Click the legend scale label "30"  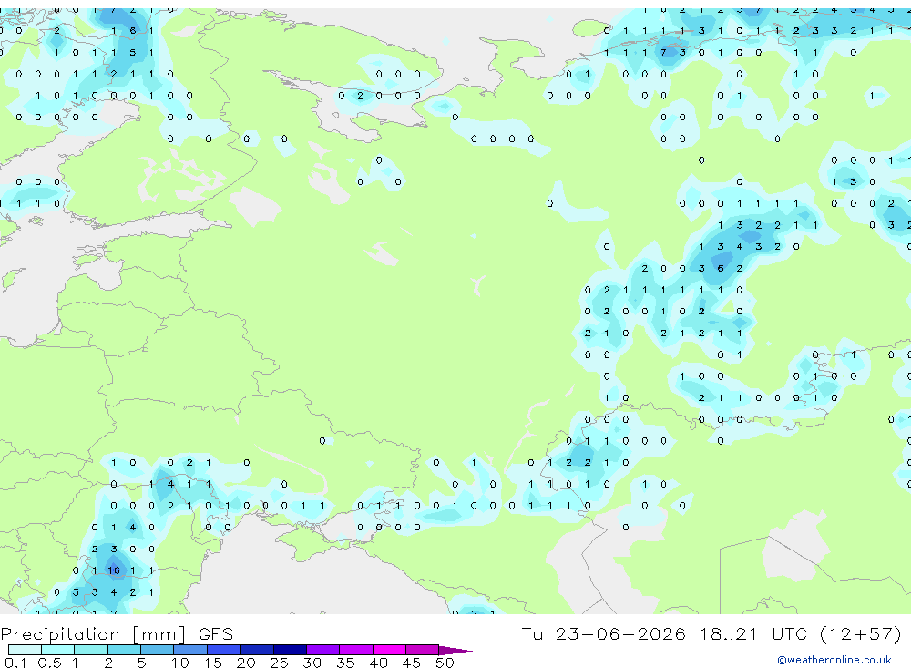point(312,663)
